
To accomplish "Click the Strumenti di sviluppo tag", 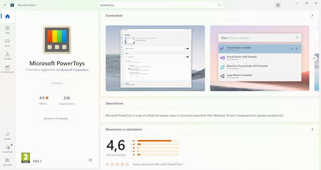I will point(56,119).
